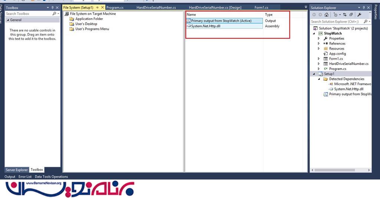Switch to the Server Explorer tab
This screenshot has width=380, height=198.
tap(17, 170)
